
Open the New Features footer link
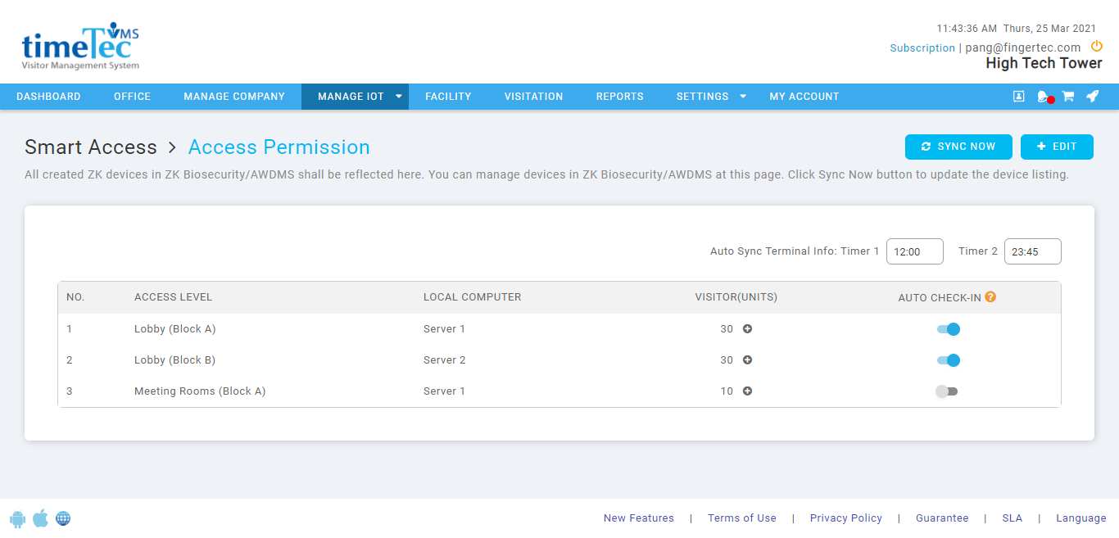[639, 518]
